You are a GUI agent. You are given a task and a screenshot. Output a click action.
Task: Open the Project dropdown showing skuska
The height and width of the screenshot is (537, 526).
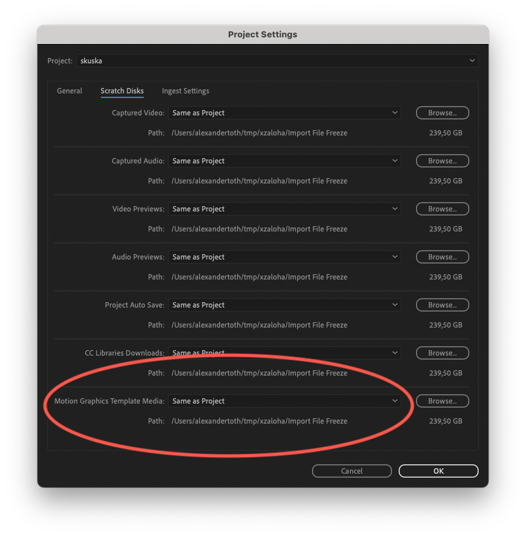coord(277,61)
